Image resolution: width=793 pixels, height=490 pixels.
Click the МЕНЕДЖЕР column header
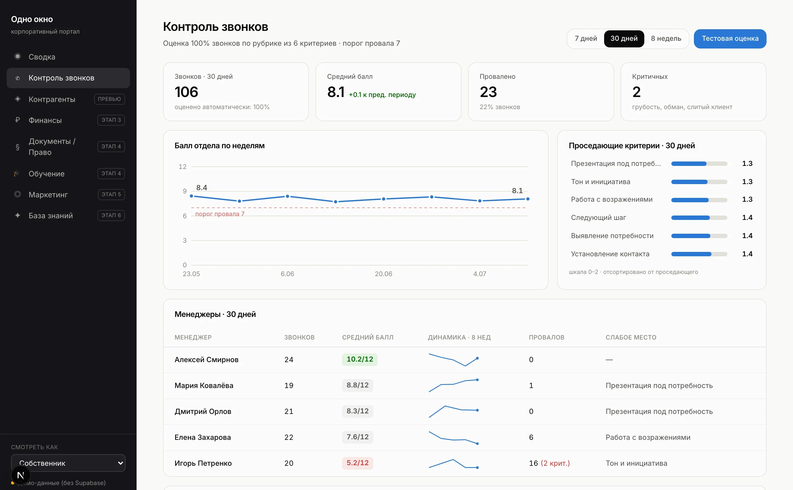(193, 337)
